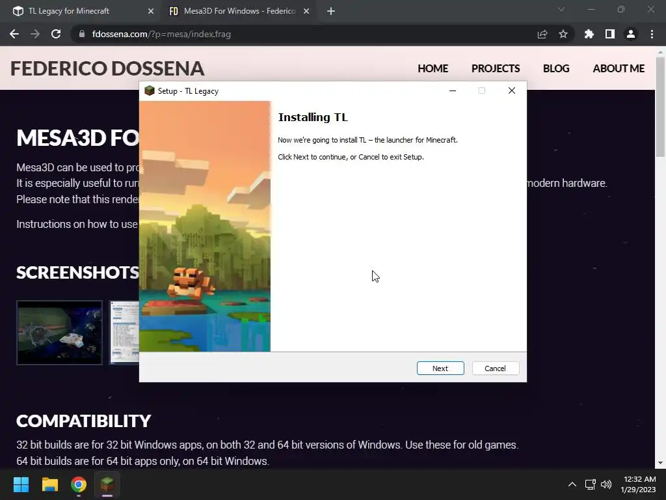
Task: Click the grass block icon in setup title
Action: click(149, 90)
